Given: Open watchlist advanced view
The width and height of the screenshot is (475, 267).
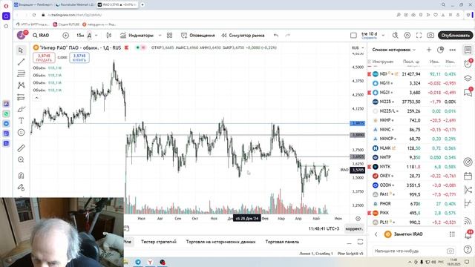Looking at the screenshot, I should [x=440, y=50].
